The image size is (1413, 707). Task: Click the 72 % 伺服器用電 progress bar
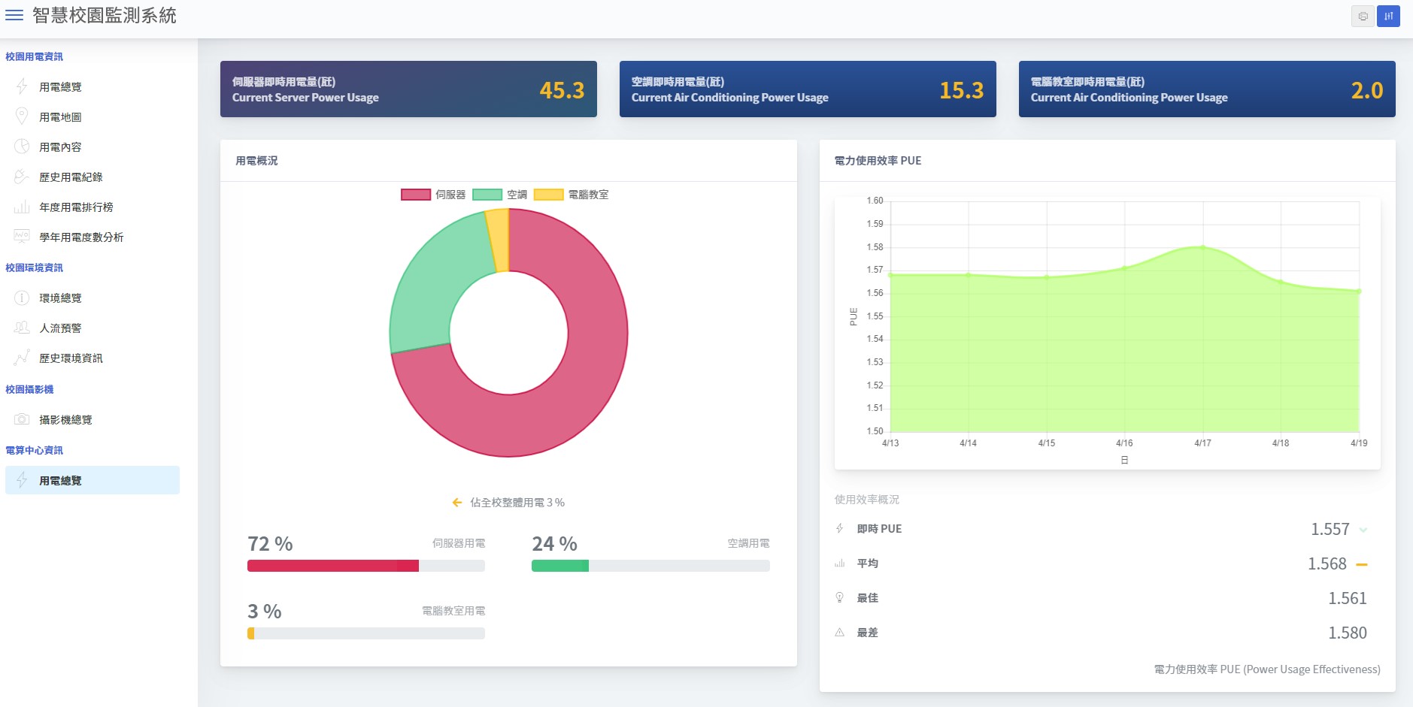click(x=365, y=566)
